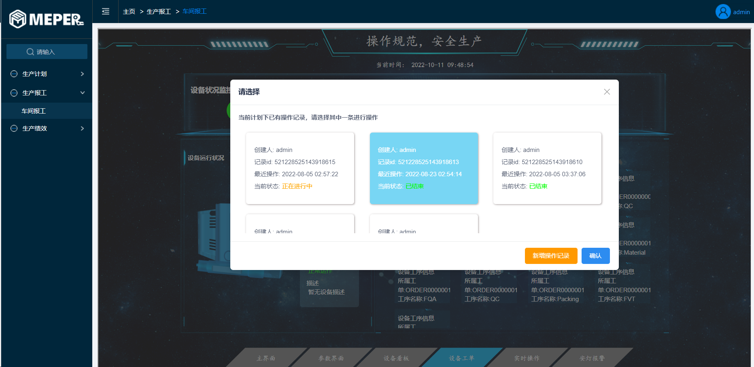Click the 工序名称:FQA process card

point(423,286)
